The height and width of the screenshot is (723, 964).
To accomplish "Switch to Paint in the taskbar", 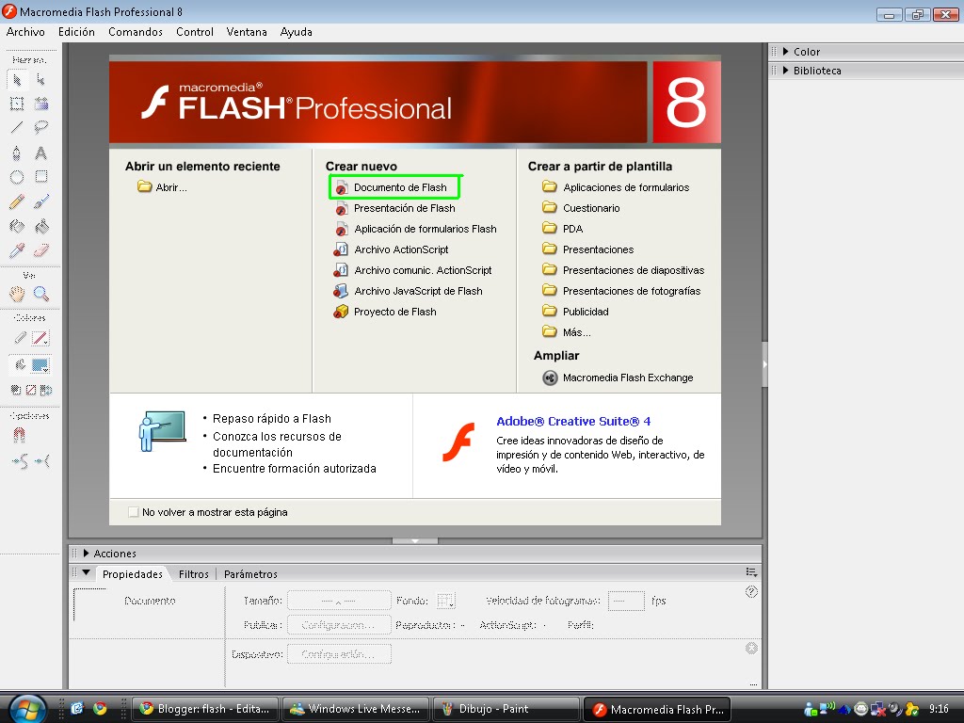I will point(506,709).
